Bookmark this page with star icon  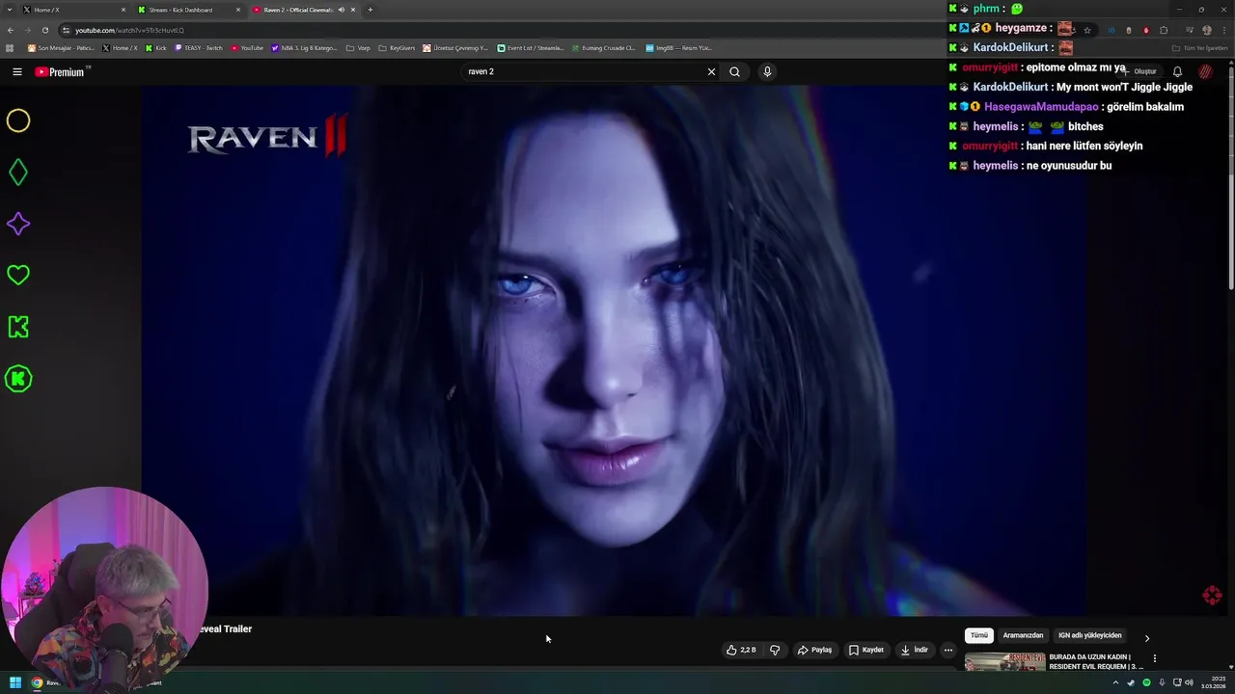tap(1087, 30)
